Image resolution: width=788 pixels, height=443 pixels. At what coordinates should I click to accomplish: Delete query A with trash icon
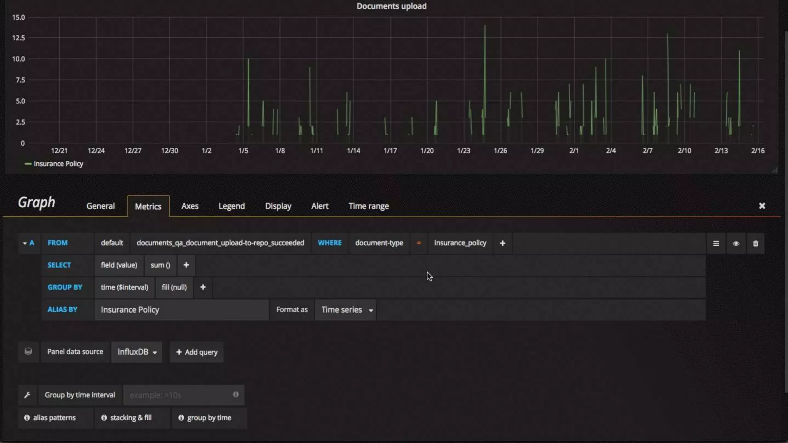click(755, 243)
